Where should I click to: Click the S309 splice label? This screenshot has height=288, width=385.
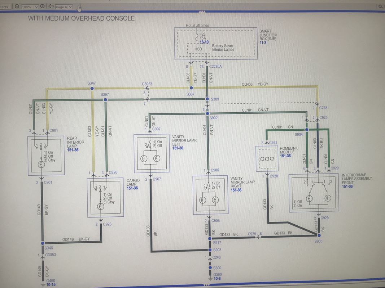(x=215, y=99)
